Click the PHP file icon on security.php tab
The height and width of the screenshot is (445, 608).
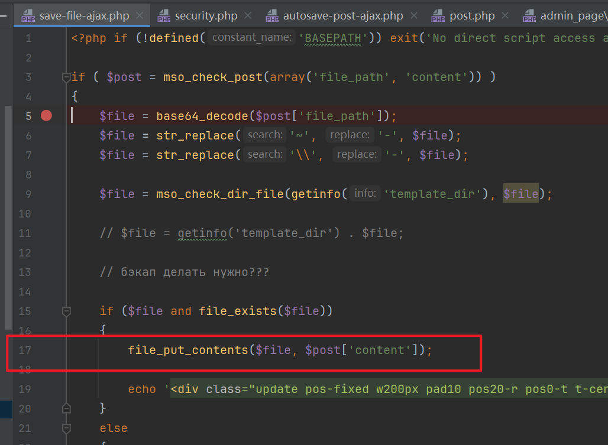tap(164, 16)
